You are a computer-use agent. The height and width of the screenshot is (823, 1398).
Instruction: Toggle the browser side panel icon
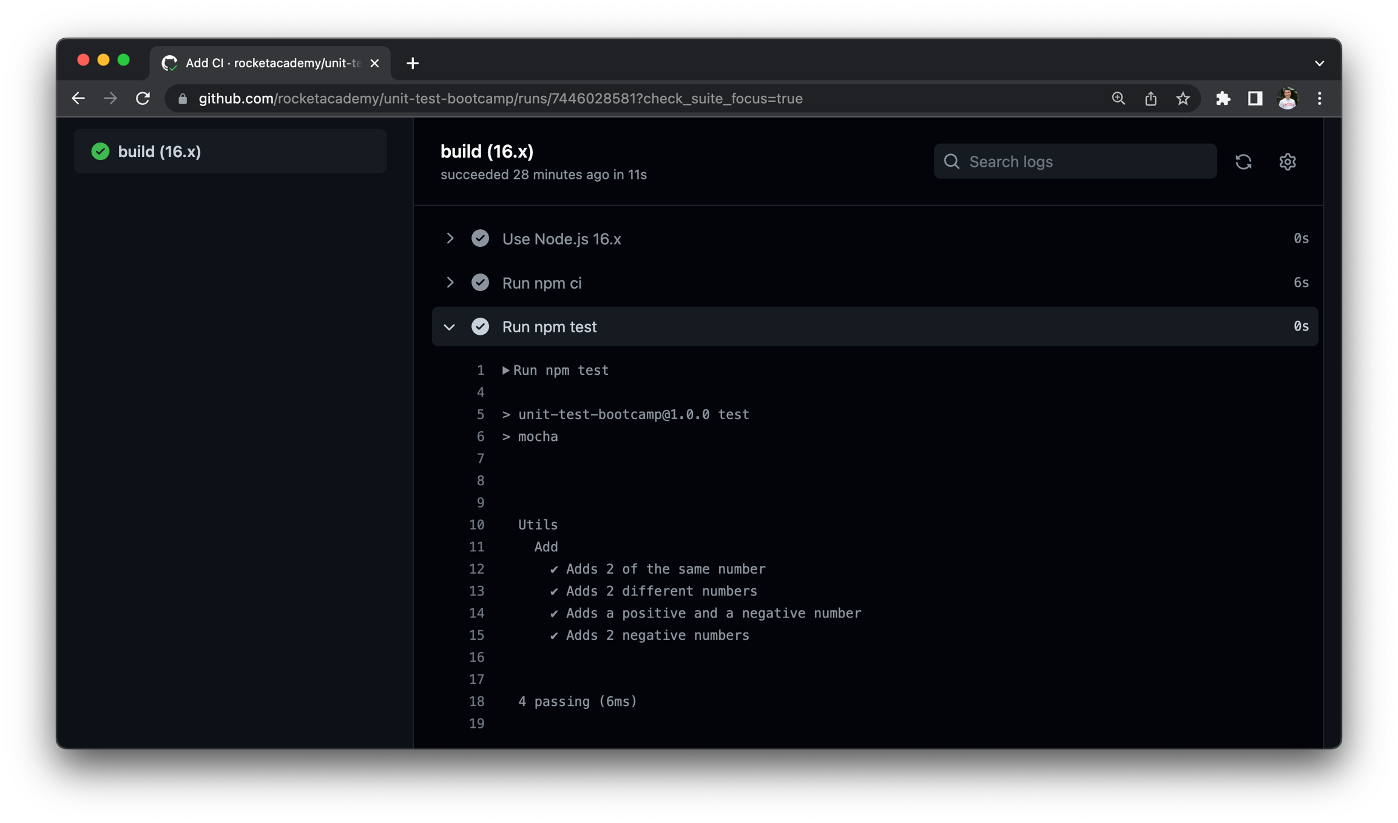point(1255,98)
